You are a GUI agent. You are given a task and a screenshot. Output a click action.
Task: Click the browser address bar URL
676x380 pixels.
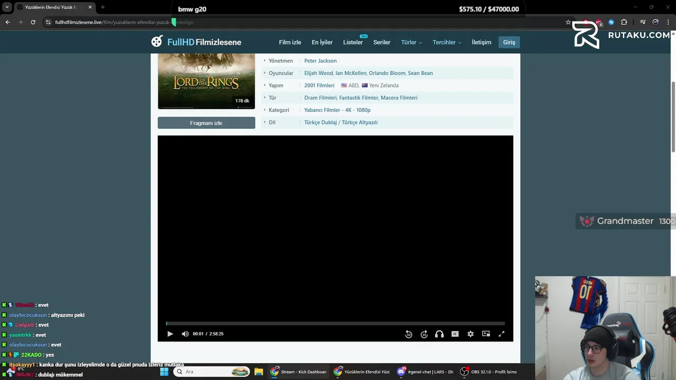[x=124, y=22]
